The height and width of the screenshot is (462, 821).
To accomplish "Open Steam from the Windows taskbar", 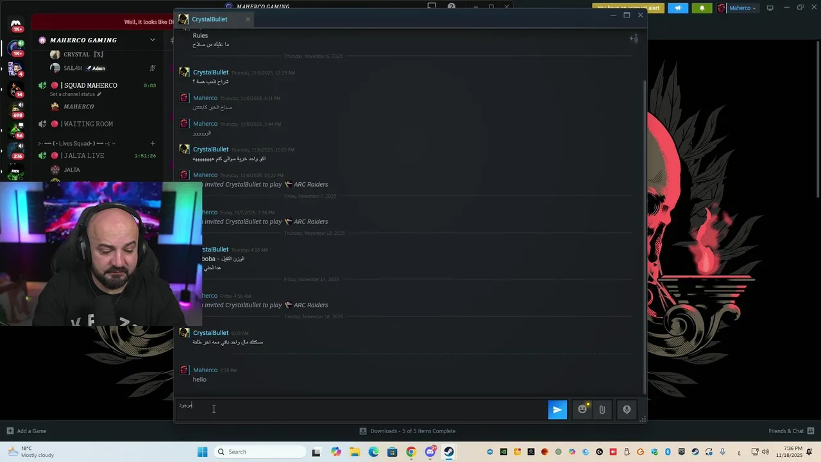I will (449, 452).
